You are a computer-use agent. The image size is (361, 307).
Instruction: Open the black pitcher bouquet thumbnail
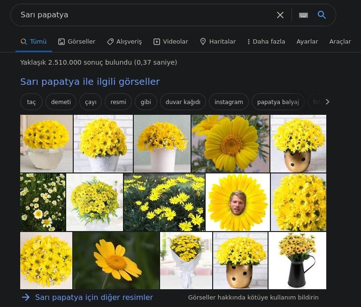[x=297, y=261]
